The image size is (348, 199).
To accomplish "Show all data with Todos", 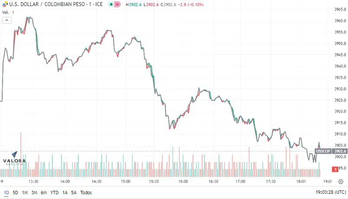I will (x=86, y=193).
